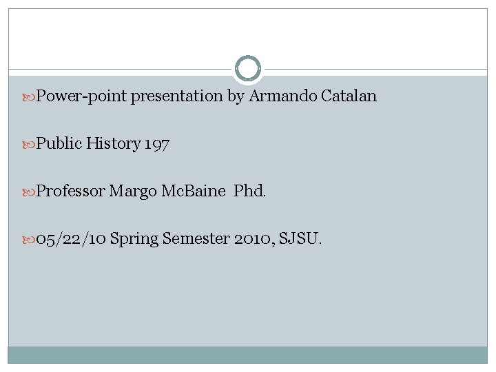Screen dimensions: 496x372
Task: Click the "Phd." text
Action: [249, 191]
